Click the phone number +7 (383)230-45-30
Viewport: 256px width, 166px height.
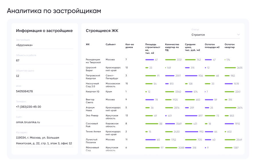coord(28,107)
